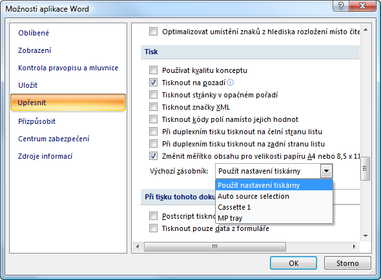Uncheck Tisknout na pozadí checkbox
Image resolution: width=381 pixels, height=280 pixels.
coord(153,83)
